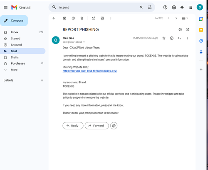Open the burung-nuri-bisa-terbang.pages.dev link
Screen dimensions: 208x170
(x=90, y=71)
